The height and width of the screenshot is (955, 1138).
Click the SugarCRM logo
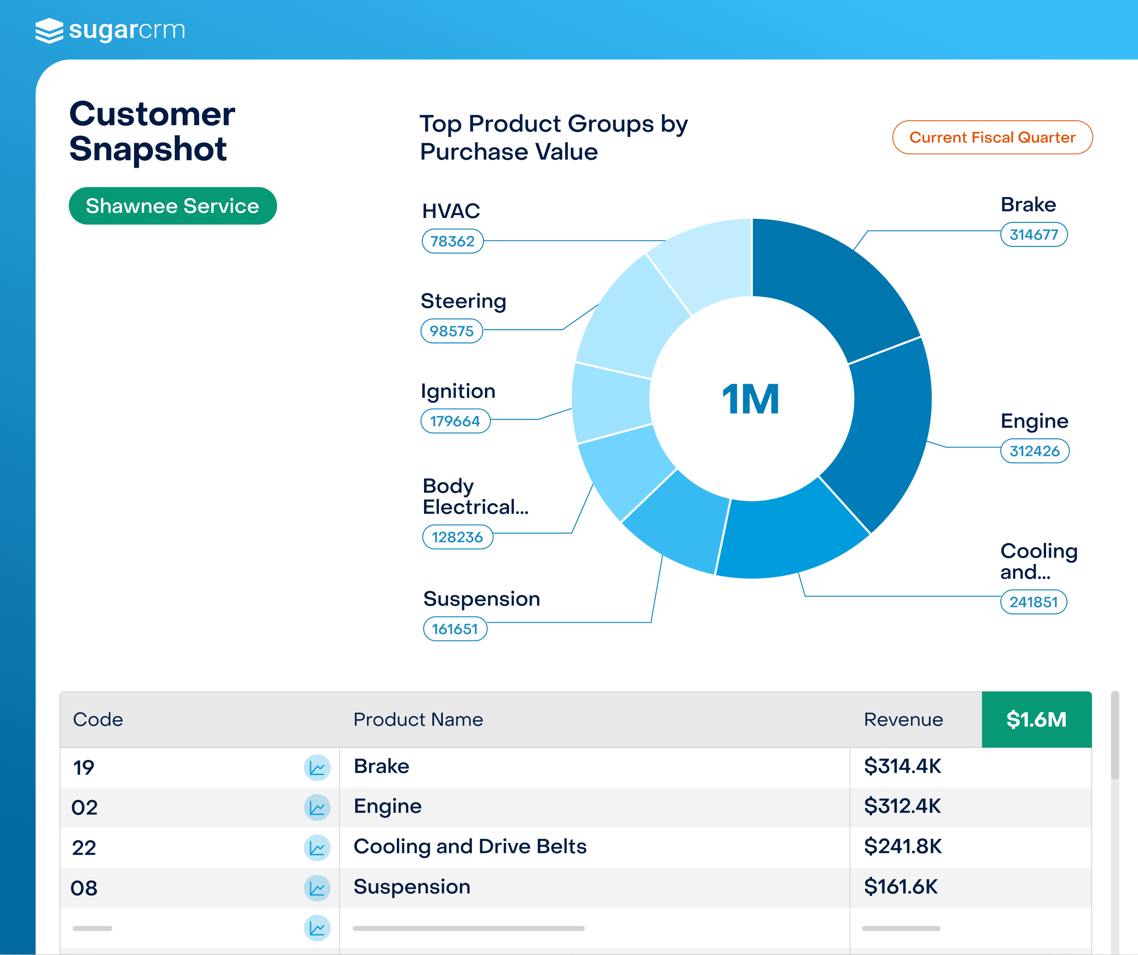click(110, 30)
